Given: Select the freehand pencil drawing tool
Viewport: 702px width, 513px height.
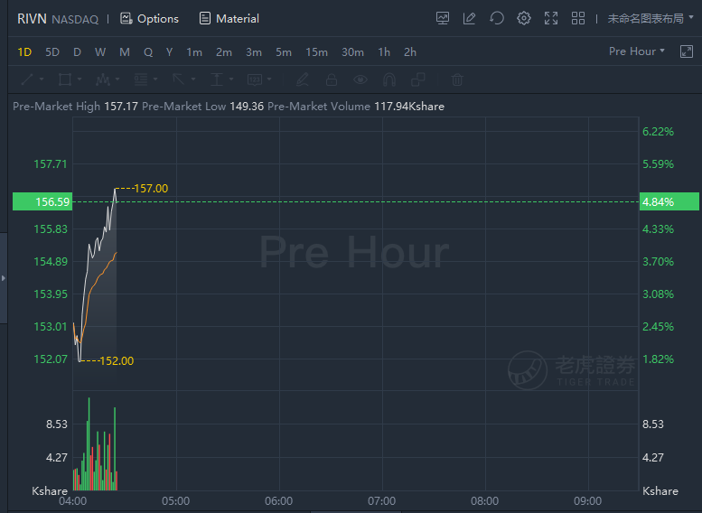Looking at the screenshot, I should (303, 79).
